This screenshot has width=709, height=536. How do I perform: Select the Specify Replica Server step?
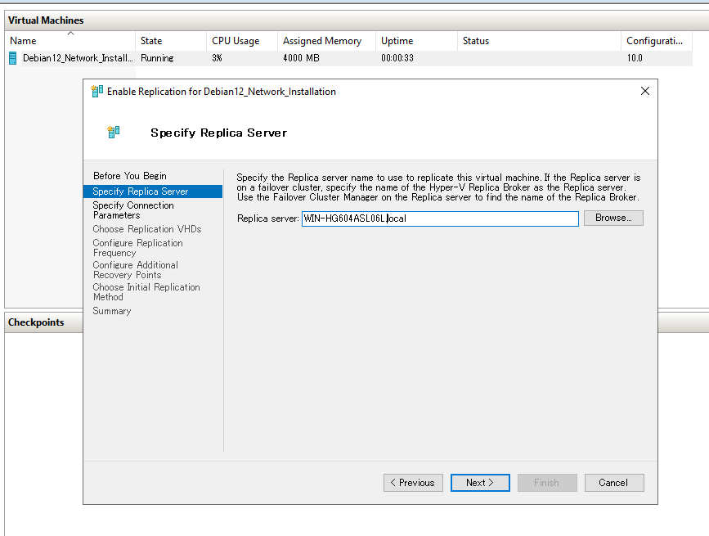pyautogui.click(x=153, y=191)
